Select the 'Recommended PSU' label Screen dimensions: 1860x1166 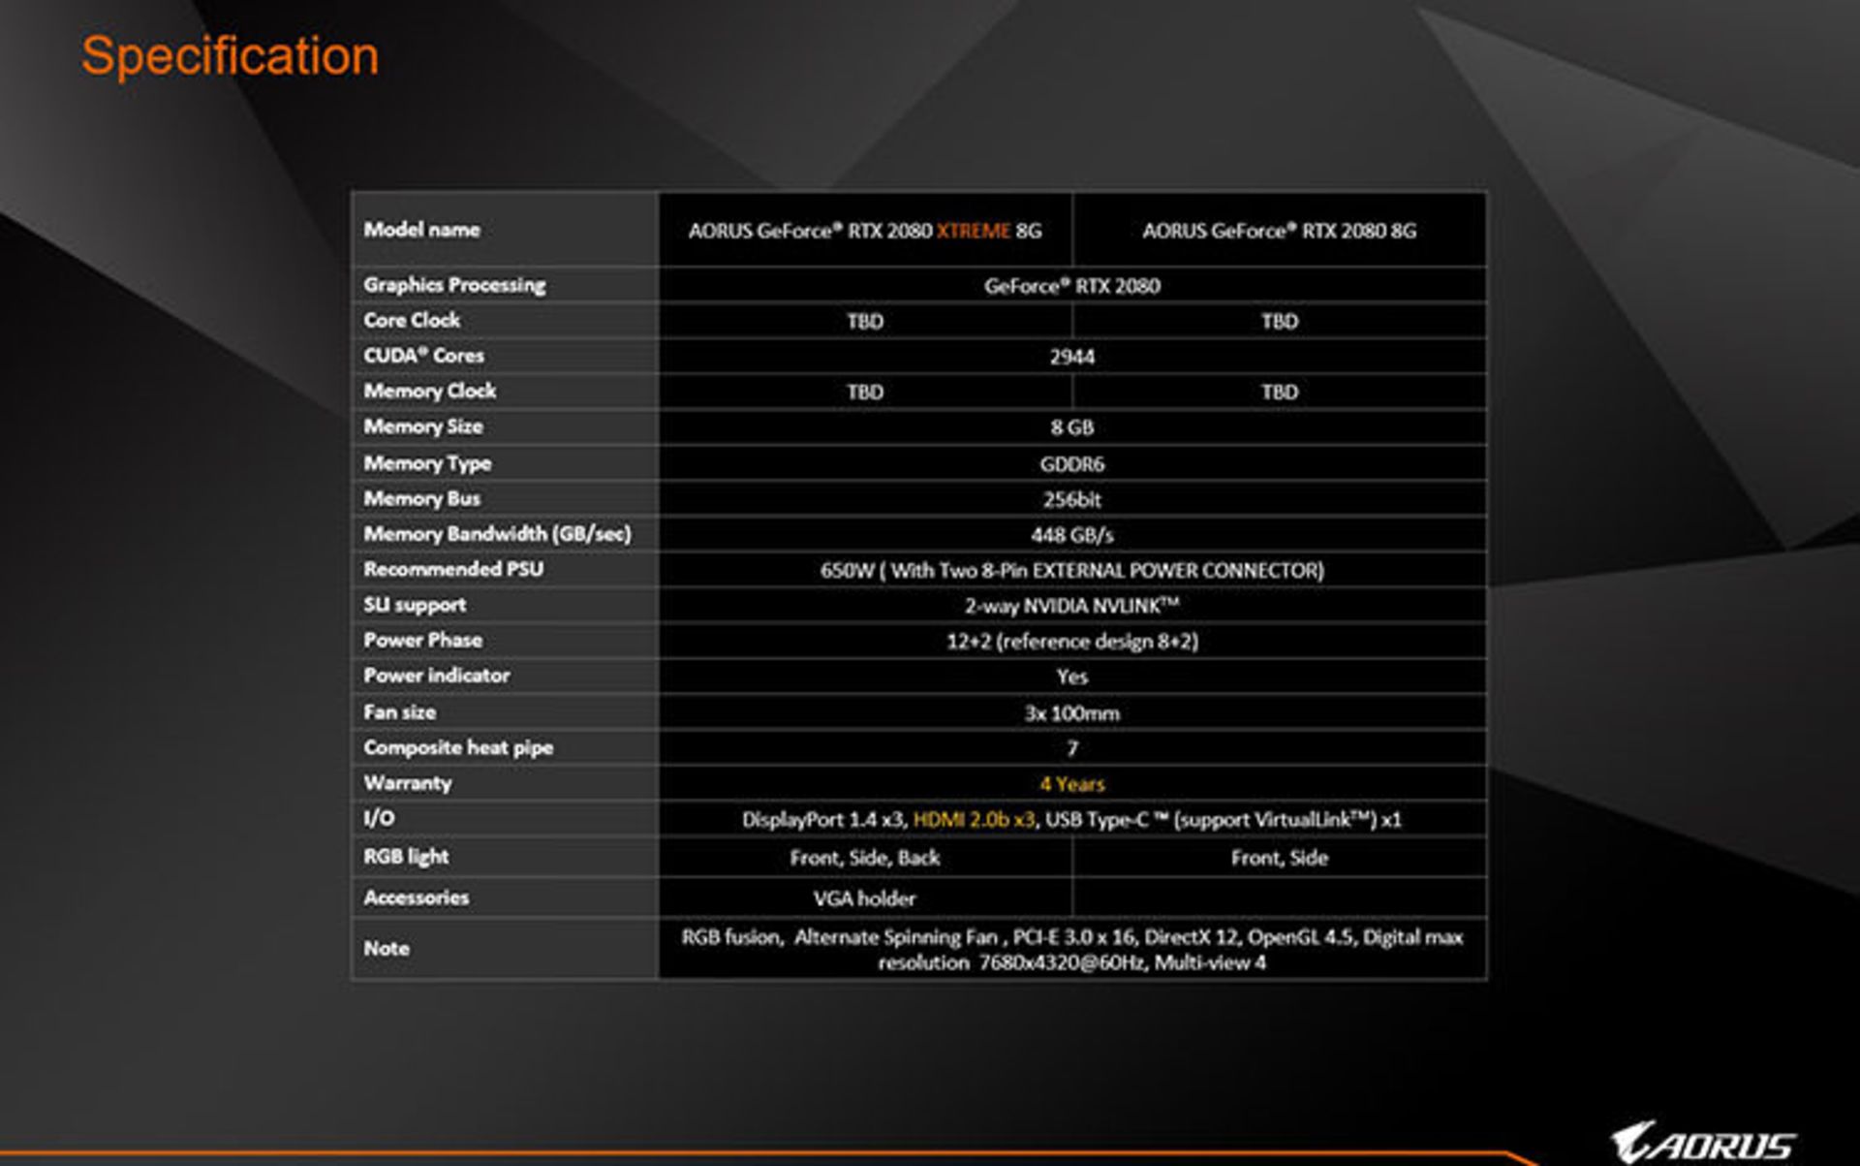(453, 569)
